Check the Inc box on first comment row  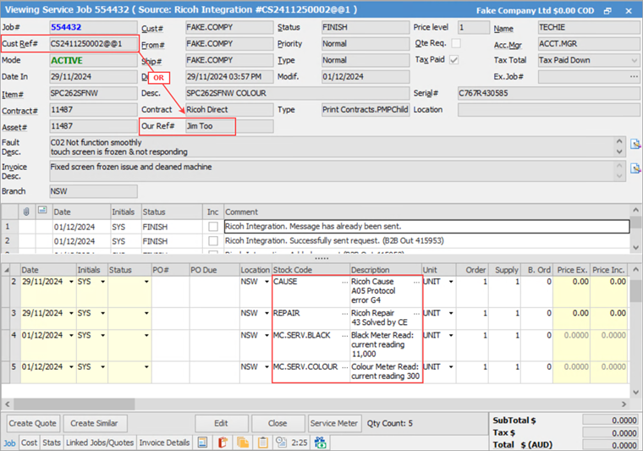point(213,227)
